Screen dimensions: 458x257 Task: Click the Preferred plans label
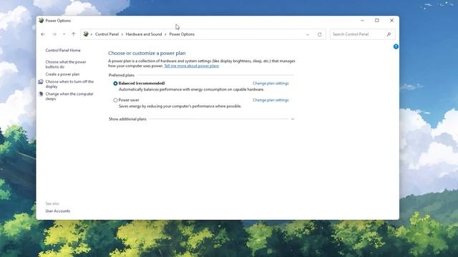point(122,75)
